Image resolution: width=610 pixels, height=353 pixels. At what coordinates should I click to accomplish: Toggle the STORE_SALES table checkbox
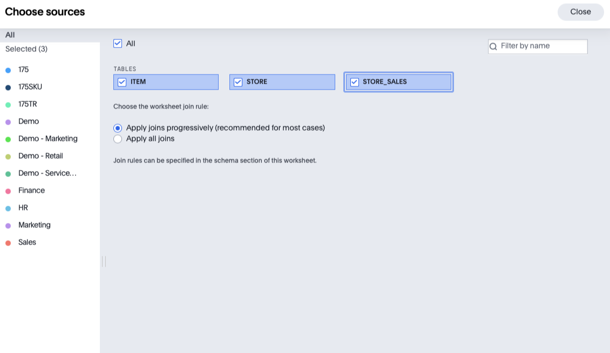355,82
